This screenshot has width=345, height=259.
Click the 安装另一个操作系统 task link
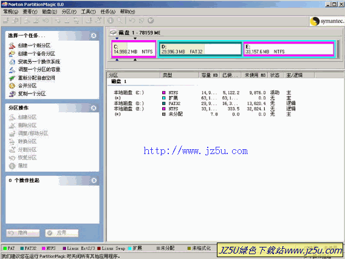pos(39,62)
